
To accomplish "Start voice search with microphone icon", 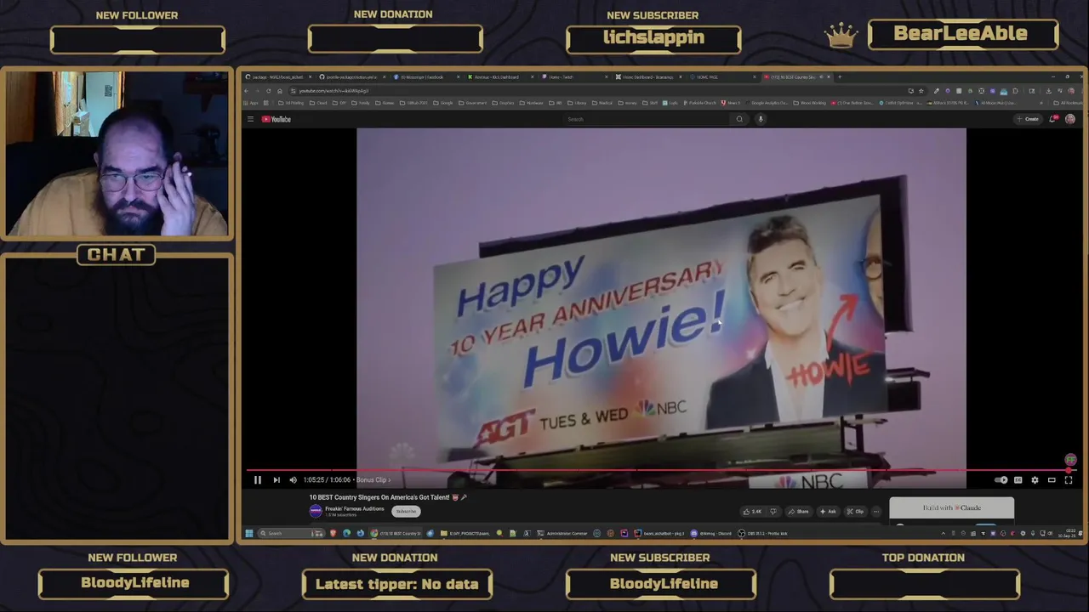I will click(x=761, y=119).
